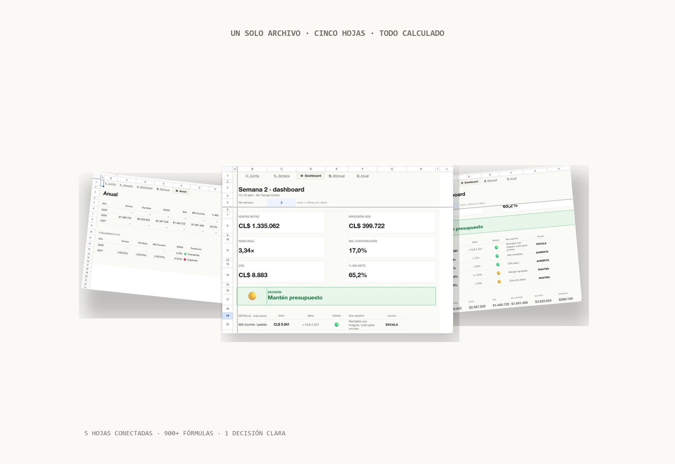Image resolution: width=675 pixels, height=464 pixels.
Task: Select column header D in center sheet
Action: pyautogui.click(x=311, y=169)
